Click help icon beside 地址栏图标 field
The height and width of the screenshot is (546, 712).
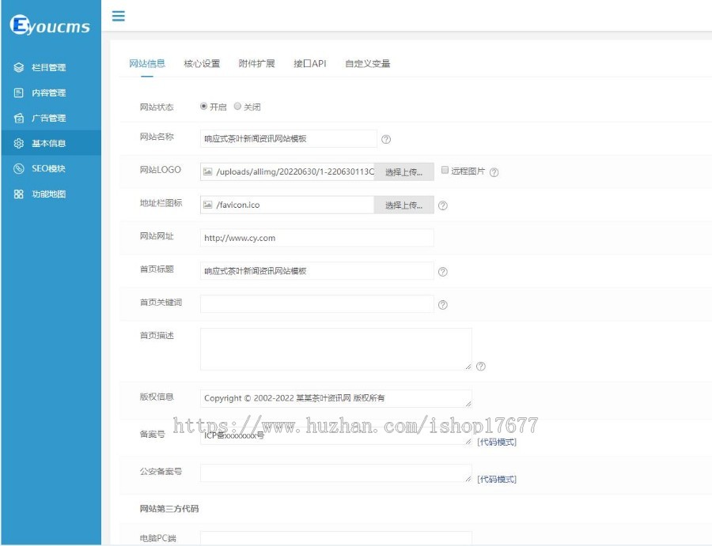(443, 205)
